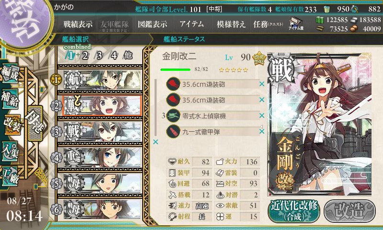Open the アイテム屋 shop icon
The width and height of the screenshot is (383, 230).
coord(295,23)
